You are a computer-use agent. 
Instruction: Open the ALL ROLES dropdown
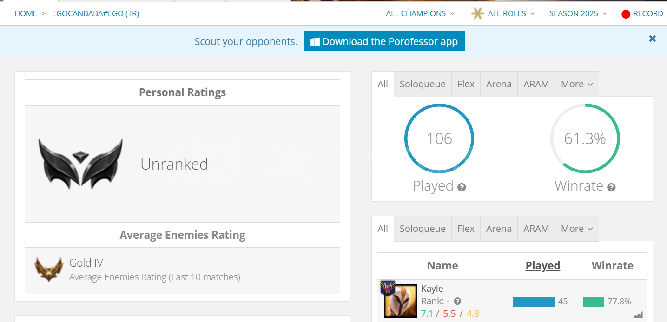point(502,13)
